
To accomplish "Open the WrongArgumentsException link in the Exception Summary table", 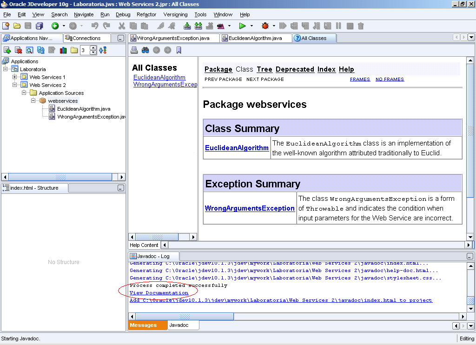I will click(x=250, y=208).
